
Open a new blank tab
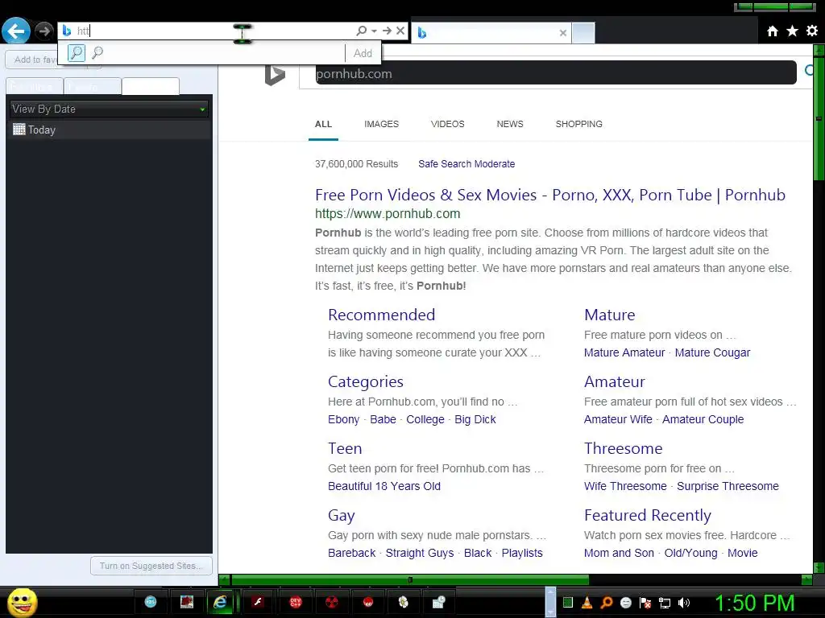[x=583, y=32]
